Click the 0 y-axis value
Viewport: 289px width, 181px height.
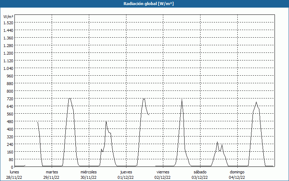coord(12,167)
